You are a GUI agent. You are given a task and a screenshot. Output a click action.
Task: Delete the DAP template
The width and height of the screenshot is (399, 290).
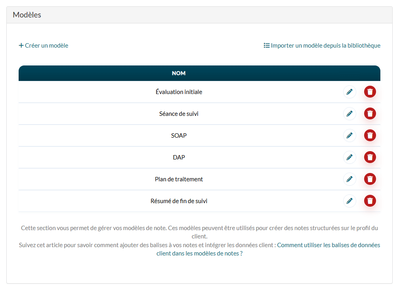click(x=370, y=157)
